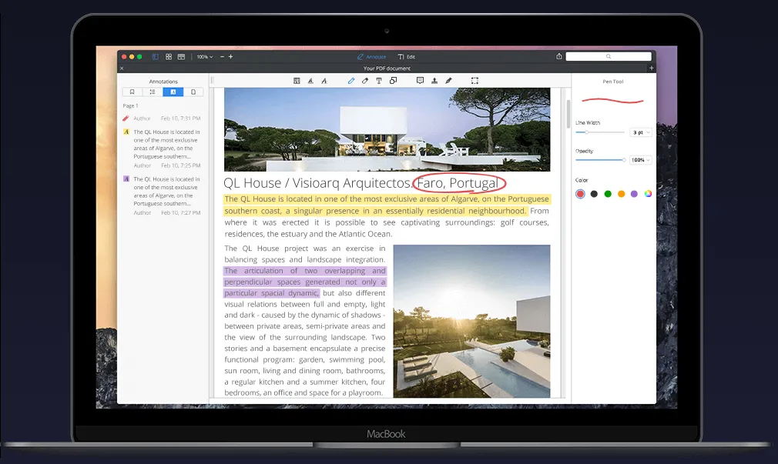Open the opacity 100% dropdown
This screenshot has width=778, height=464.
point(641,159)
